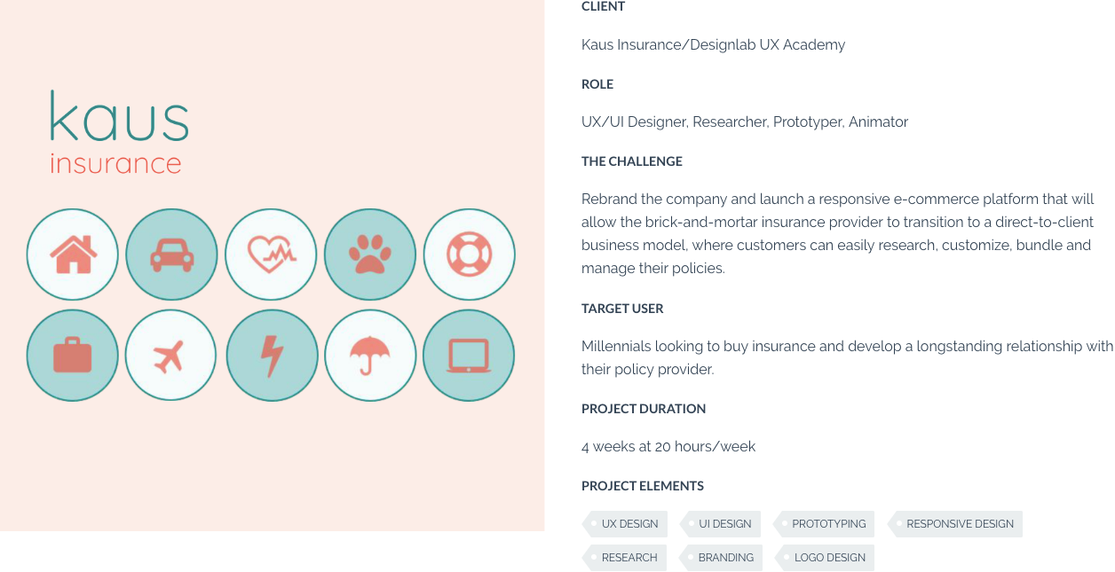Select the briefcase business icon
Image resolution: width=1115 pixels, height=572 pixels.
tap(73, 356)
